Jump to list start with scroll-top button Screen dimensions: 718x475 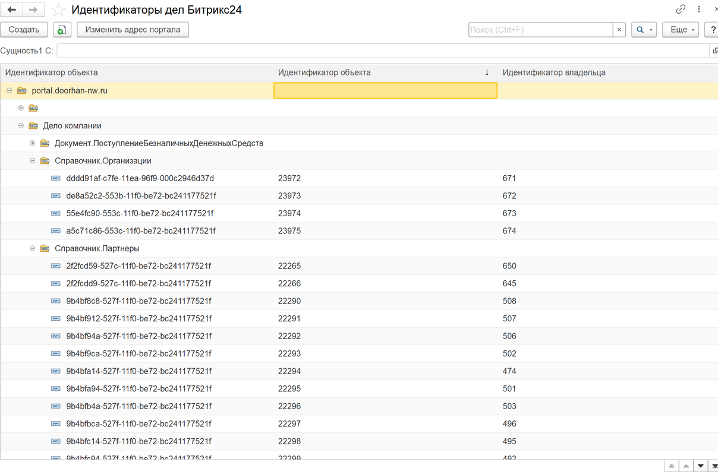click(x=672, y=466)
